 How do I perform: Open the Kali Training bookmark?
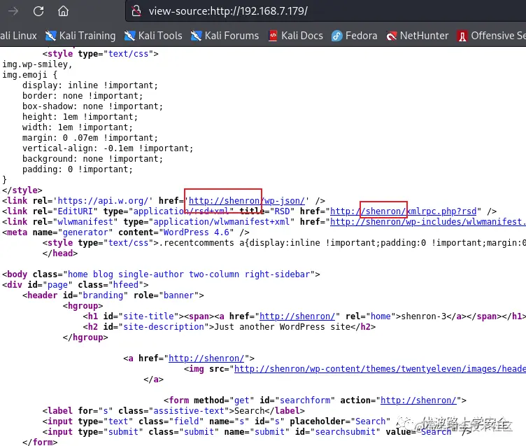[x=80, y=36]
